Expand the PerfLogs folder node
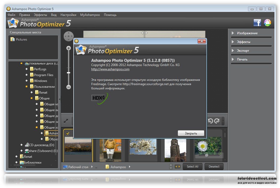The width and height of the screenshot is (280, 188). pos(27,69)
